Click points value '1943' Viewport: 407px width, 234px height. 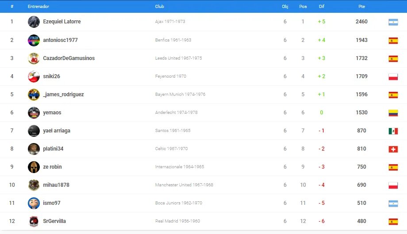(361, 40)
